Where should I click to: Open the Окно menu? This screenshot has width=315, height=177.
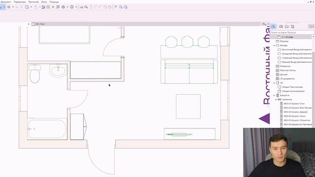(x=44, y=2)
